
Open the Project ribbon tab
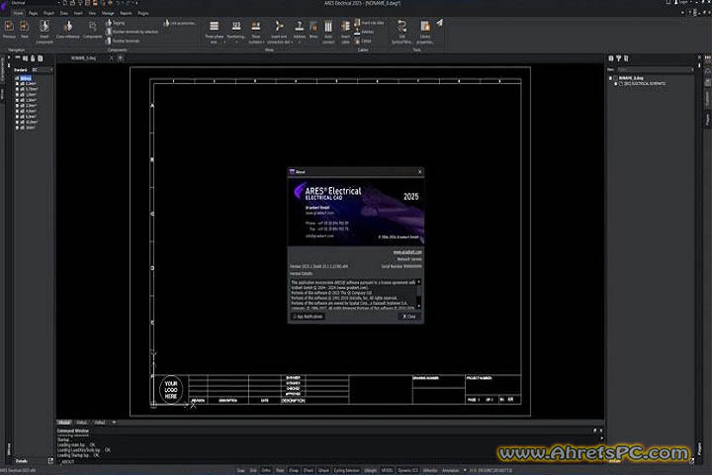pyautogui.click(x=48, y=13)
